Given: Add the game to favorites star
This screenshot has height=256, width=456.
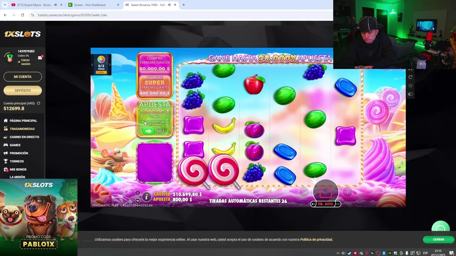Looking at the screenshot, I should pyautogui.click(x=410, y=86).
